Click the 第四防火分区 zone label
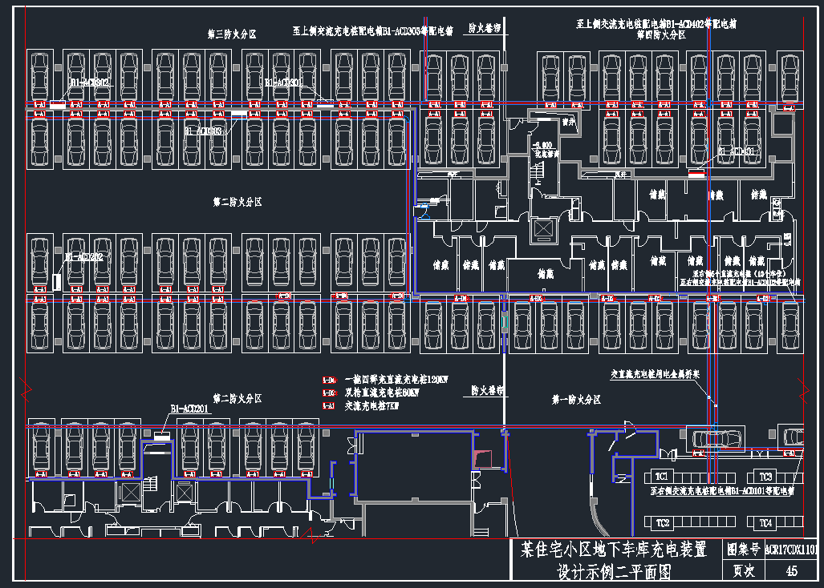824x588 pixels. [x=661, y=35]
